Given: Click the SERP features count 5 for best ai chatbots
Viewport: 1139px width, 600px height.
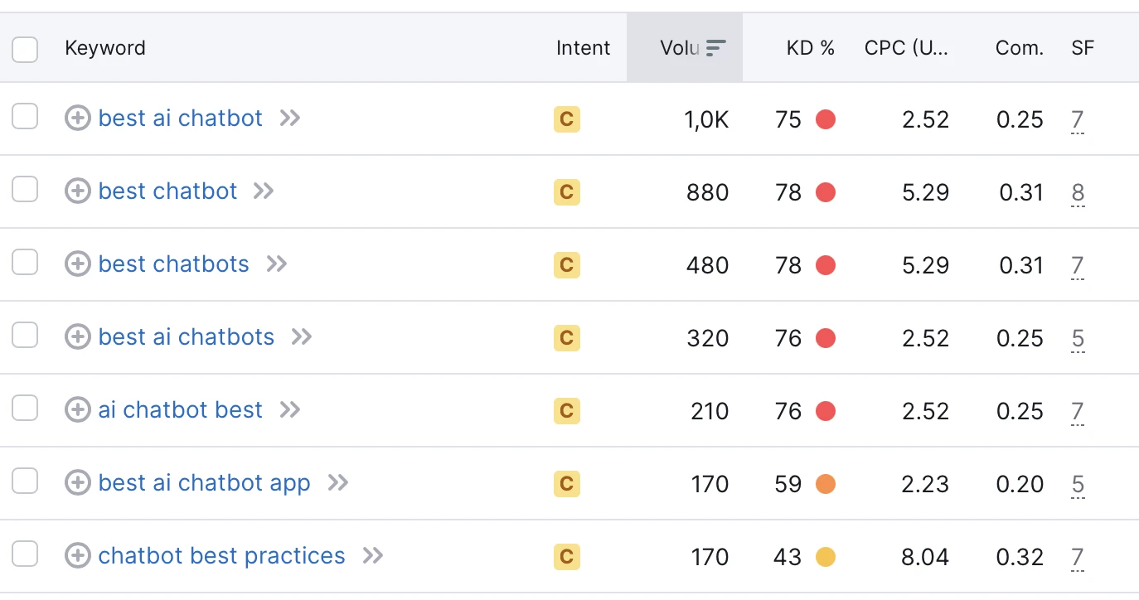Looking at the screenshot, I should [x=1077, y=337].
